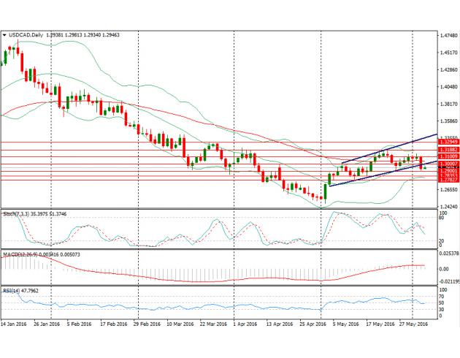Click the 1.38170 price on the scale
Image resolution: width=460 pixels, height=358 pixels.
447,104
